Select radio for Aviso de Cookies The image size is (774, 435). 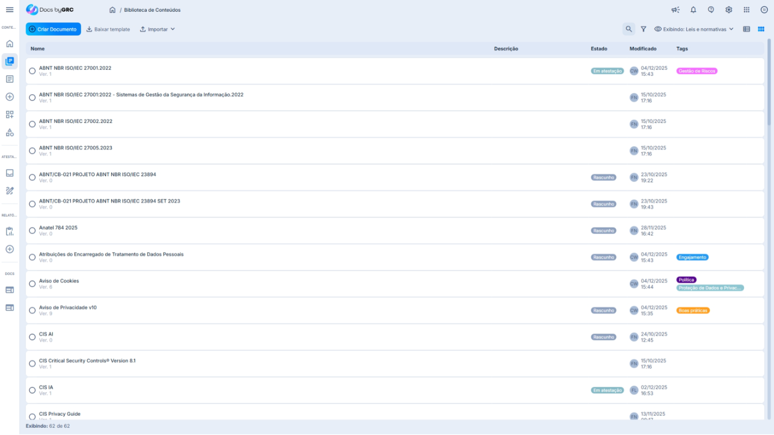(32, 284)
